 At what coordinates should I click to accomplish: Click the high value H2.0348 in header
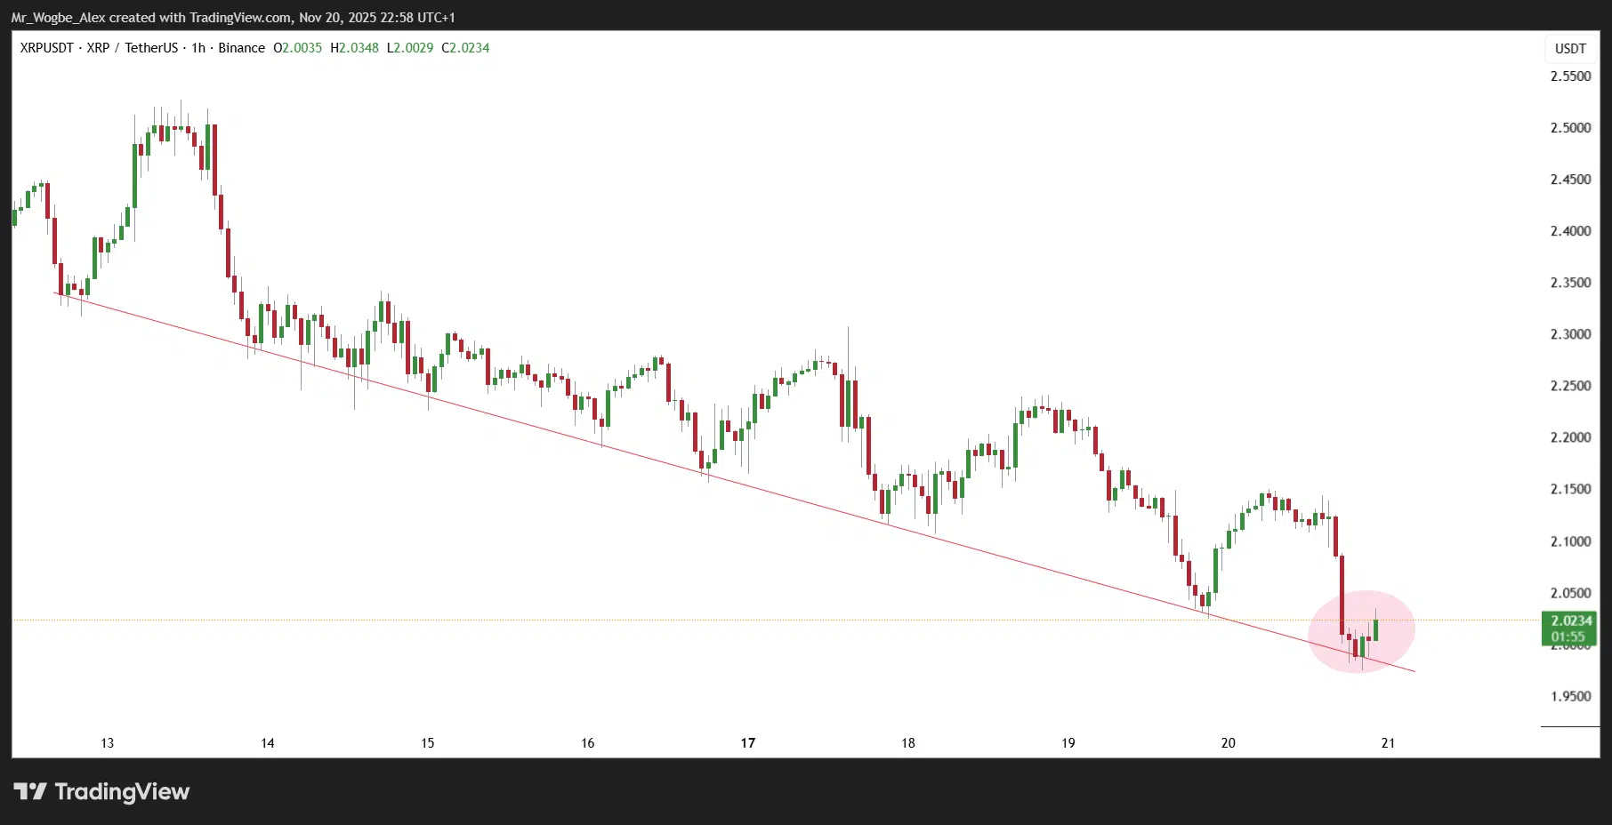pyautogui.click(x=354, y=48)
